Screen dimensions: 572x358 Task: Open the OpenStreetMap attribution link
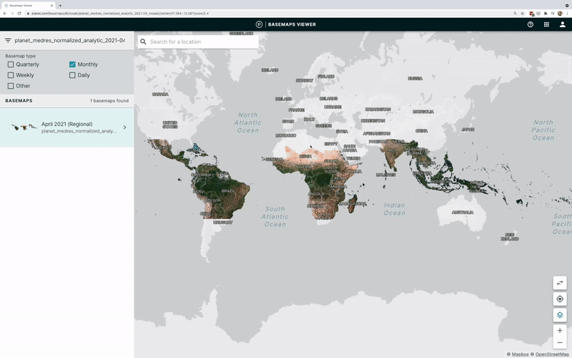[552, 354]
